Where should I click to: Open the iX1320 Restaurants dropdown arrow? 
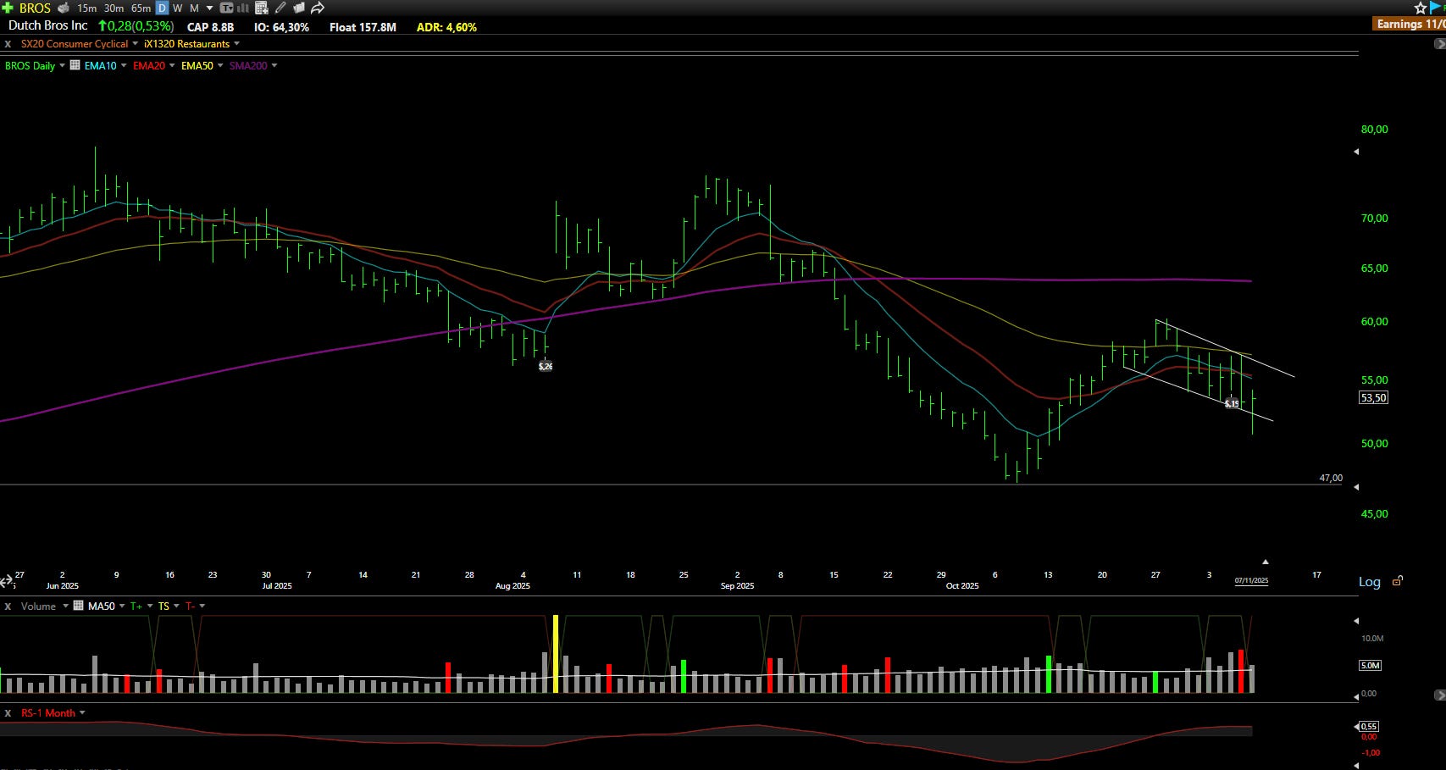click(236, 43)
